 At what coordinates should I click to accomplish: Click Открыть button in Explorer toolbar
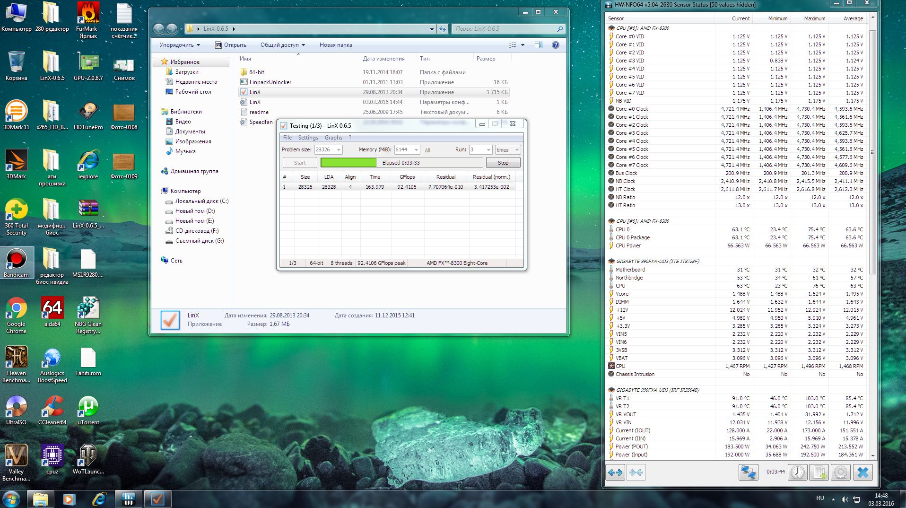point(231,45)
